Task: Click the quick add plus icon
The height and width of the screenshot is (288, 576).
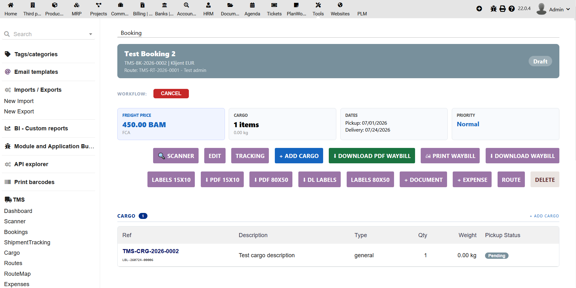Action: coord(479,9)
